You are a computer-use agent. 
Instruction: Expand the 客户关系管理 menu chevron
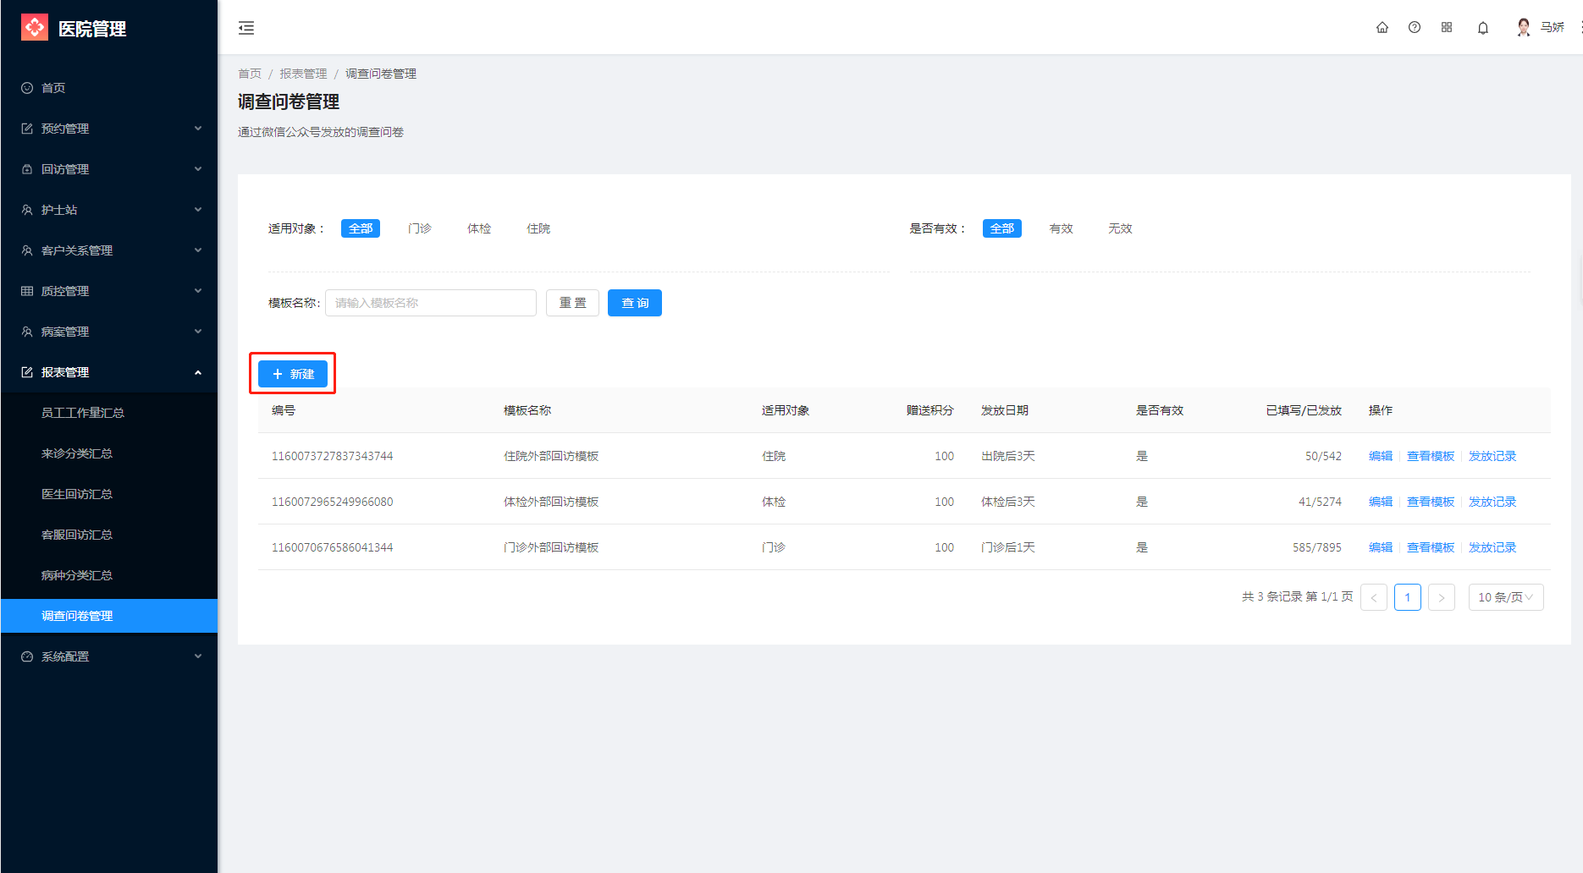[198, 250]
